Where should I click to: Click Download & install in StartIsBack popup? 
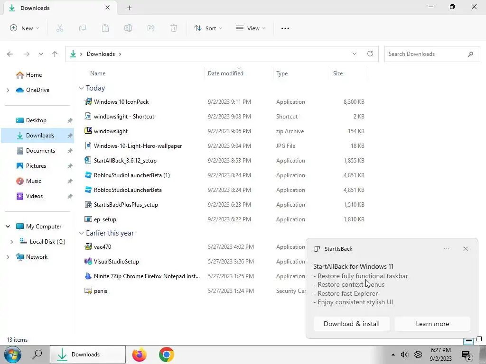tap(352, 324)
